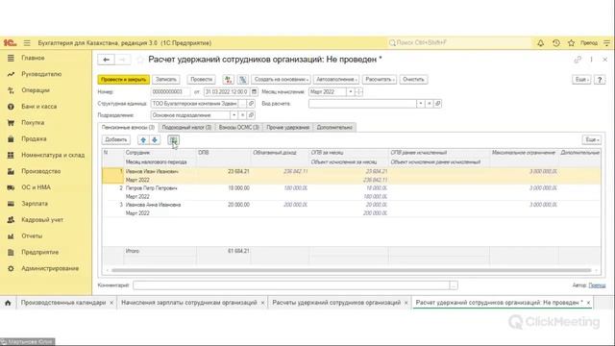This screenshot has height=346, width=615.
Task: Click Очистить button
Action: point(413,79)
